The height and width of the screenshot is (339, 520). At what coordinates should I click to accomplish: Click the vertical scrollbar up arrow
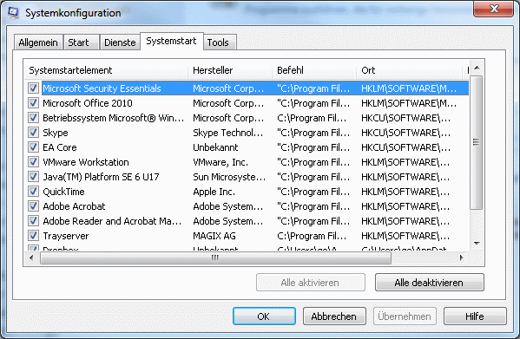(x=477, y=68)
